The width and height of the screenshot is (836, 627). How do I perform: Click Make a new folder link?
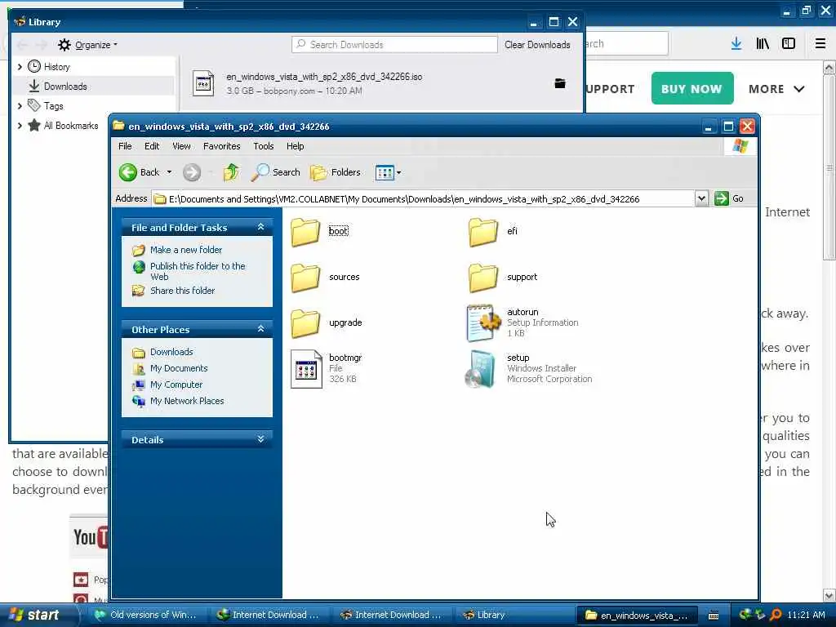[186, 250]
